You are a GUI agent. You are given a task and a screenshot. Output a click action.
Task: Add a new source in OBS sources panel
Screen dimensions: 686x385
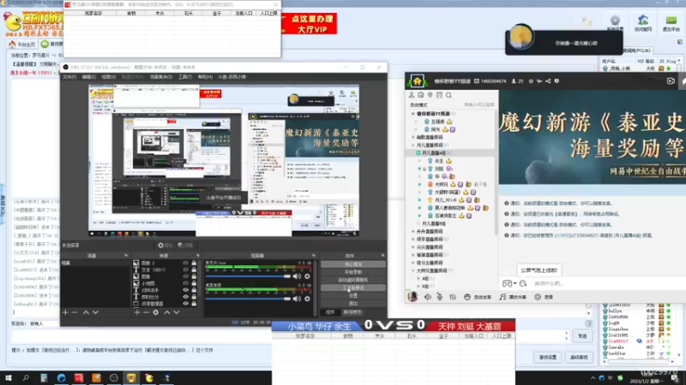click(x=137, y=312)
